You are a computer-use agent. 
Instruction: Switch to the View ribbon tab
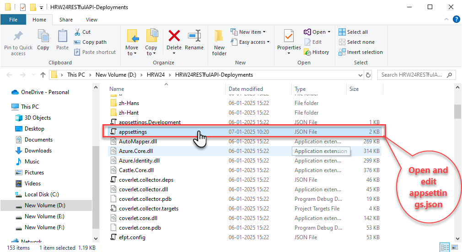pyautogui.click(x=91, y=20)
